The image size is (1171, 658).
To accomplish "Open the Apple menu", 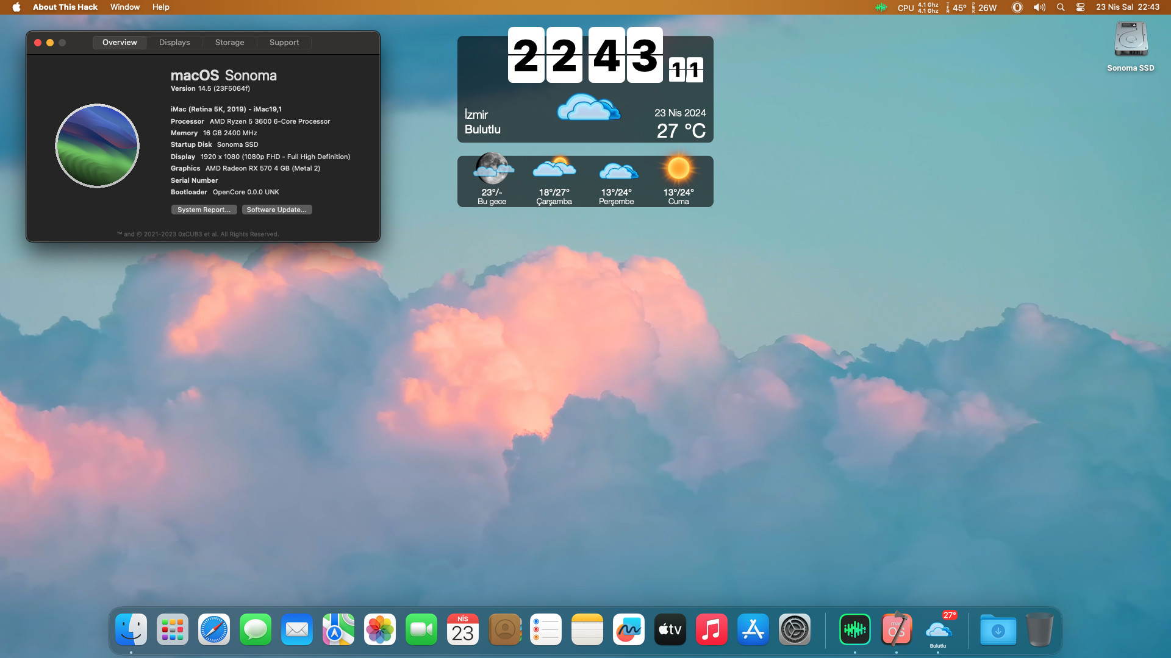I will [16, 7].
